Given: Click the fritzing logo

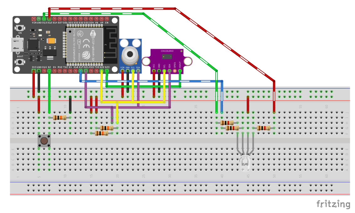Looking at the screenshot, I should click(333, 204).
